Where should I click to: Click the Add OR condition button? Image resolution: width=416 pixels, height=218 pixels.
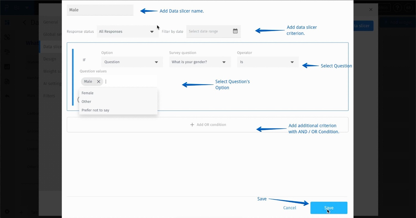coord(207,125)
